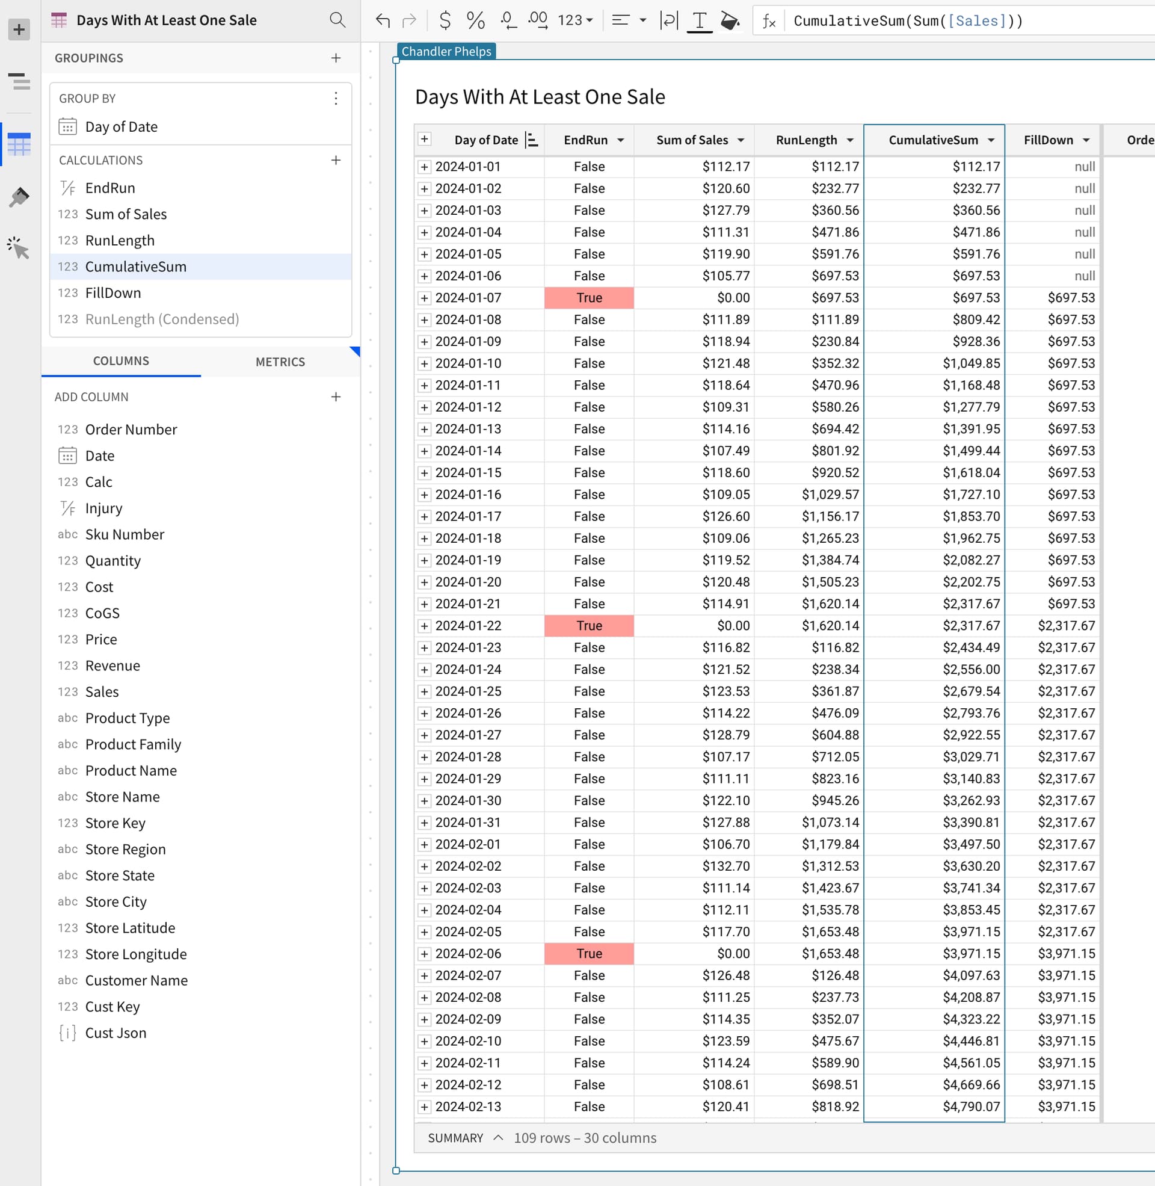Open the CumulativeSum column header dropdown

[992, 140]
